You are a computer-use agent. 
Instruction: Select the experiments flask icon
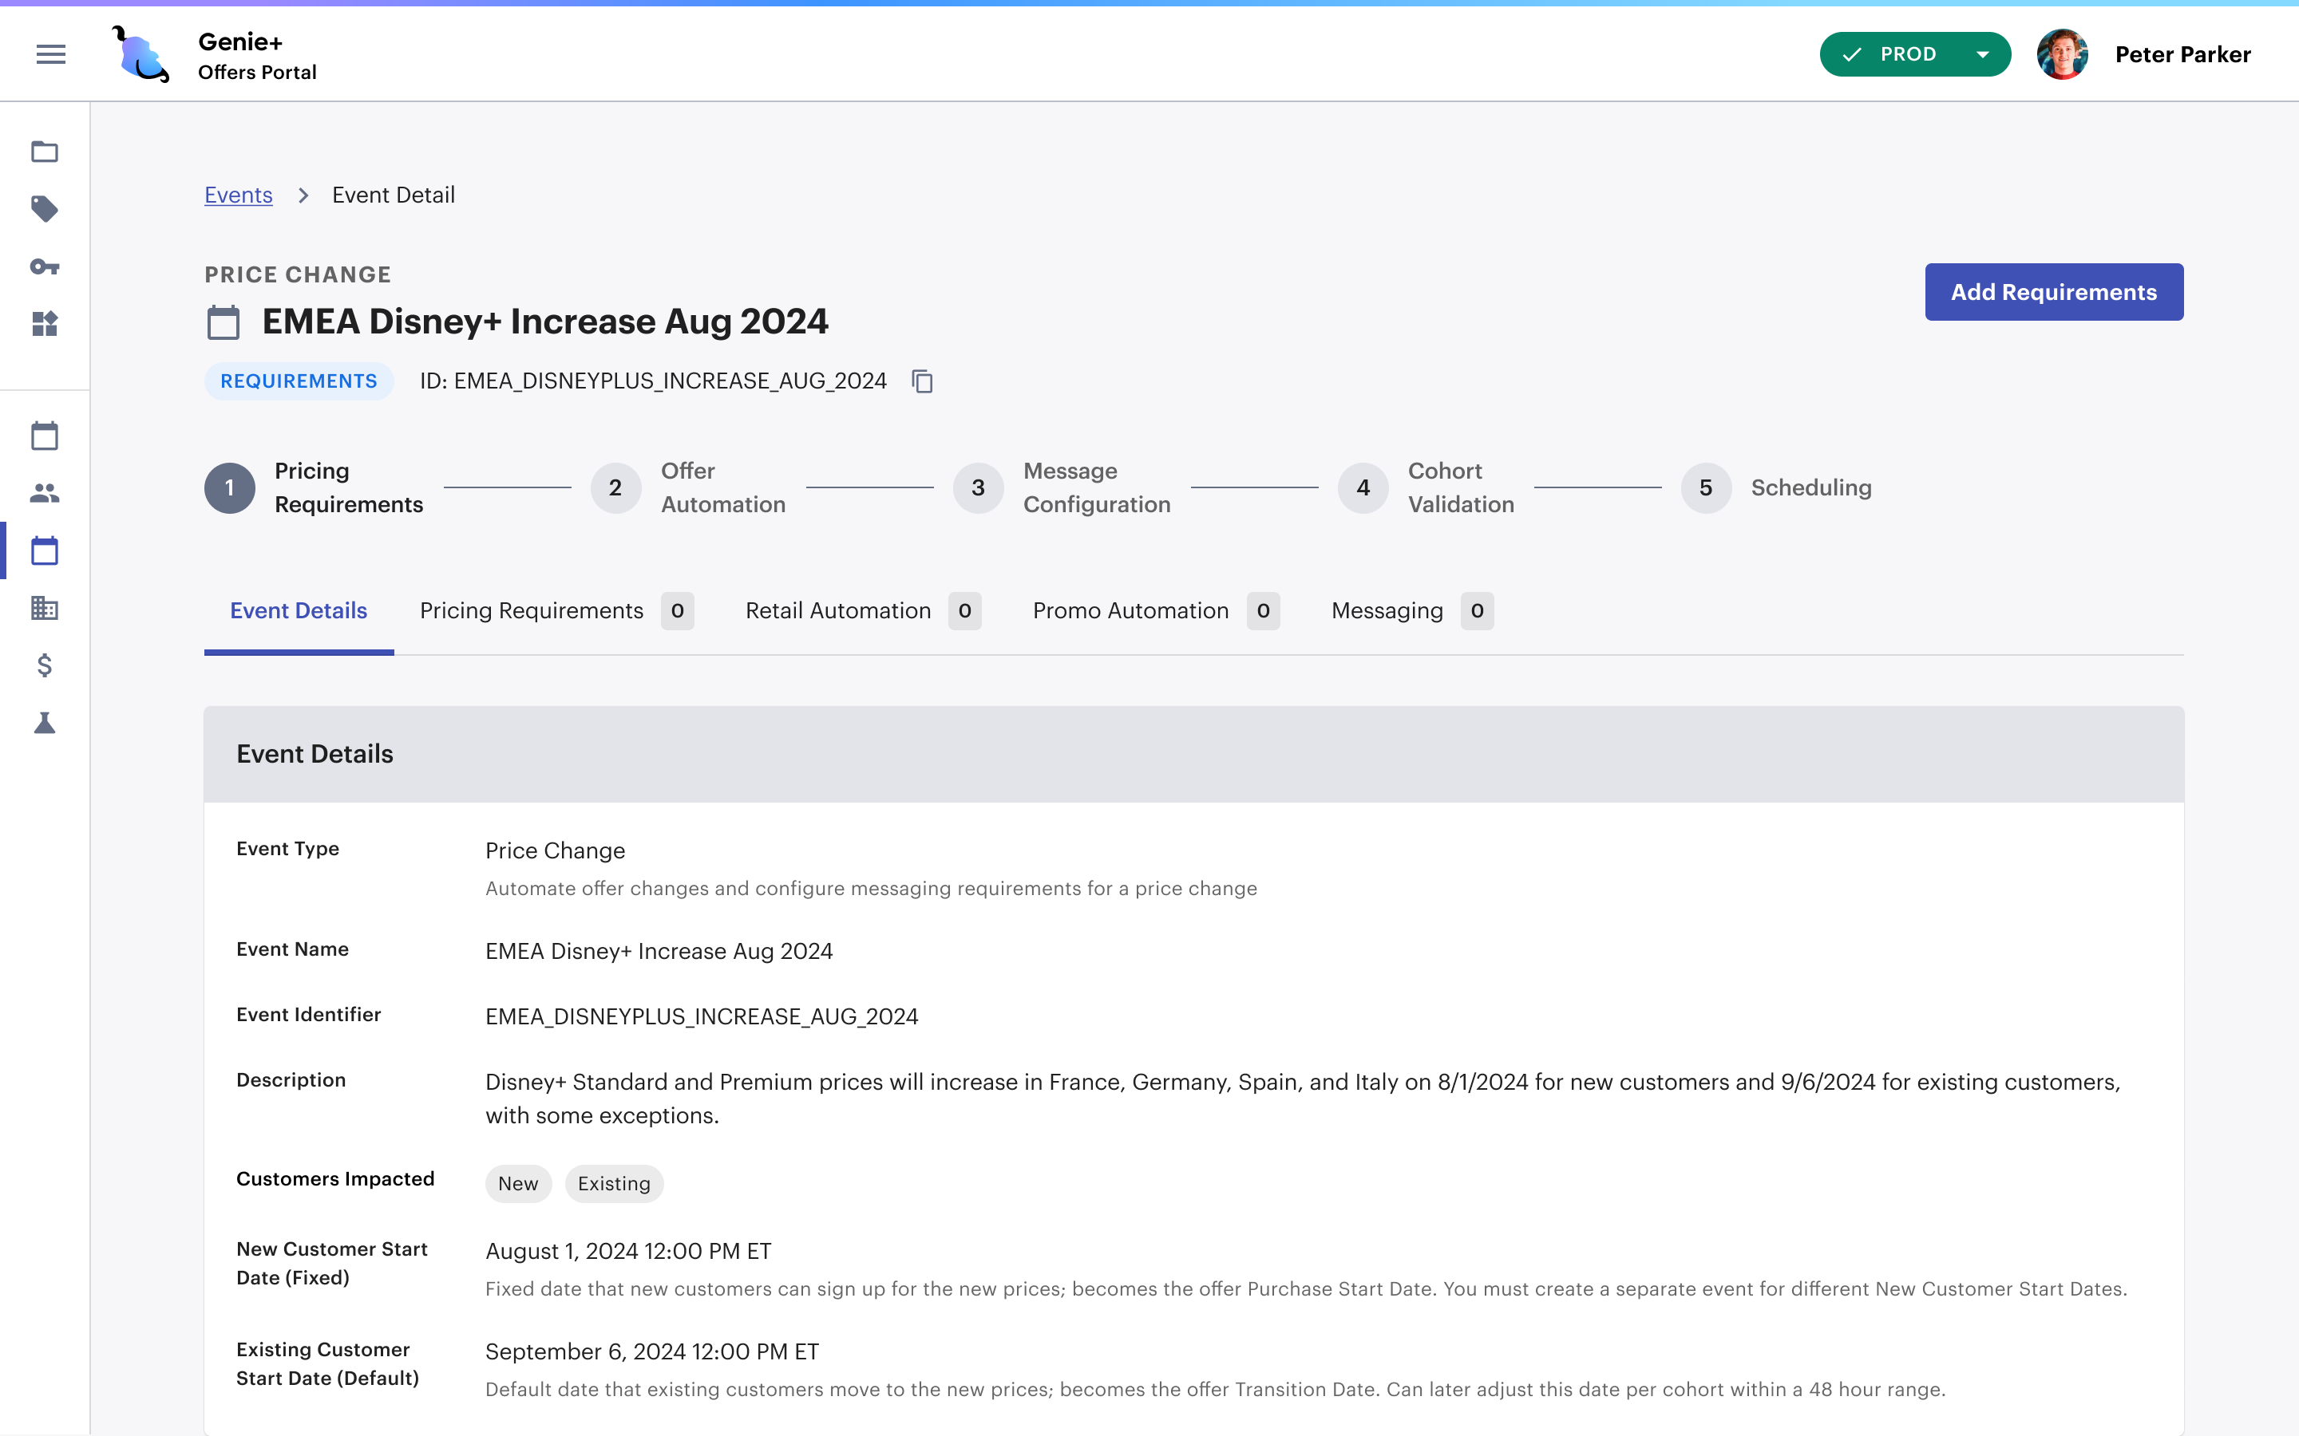pyautogui.click(x=44, y=724)
